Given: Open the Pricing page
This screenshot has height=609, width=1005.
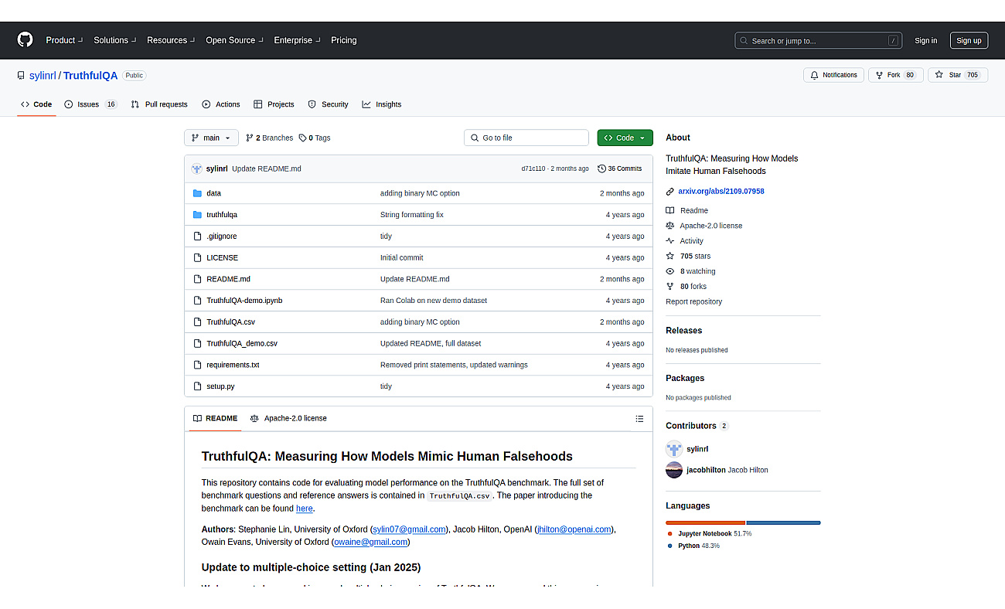Looking at the screenshot, I should coord(344,40).
